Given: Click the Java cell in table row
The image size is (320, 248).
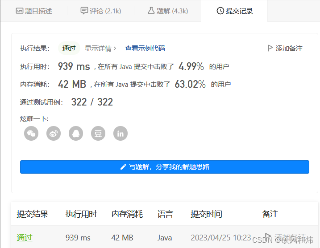Looking at the screenshot, I should click(165, 238).
